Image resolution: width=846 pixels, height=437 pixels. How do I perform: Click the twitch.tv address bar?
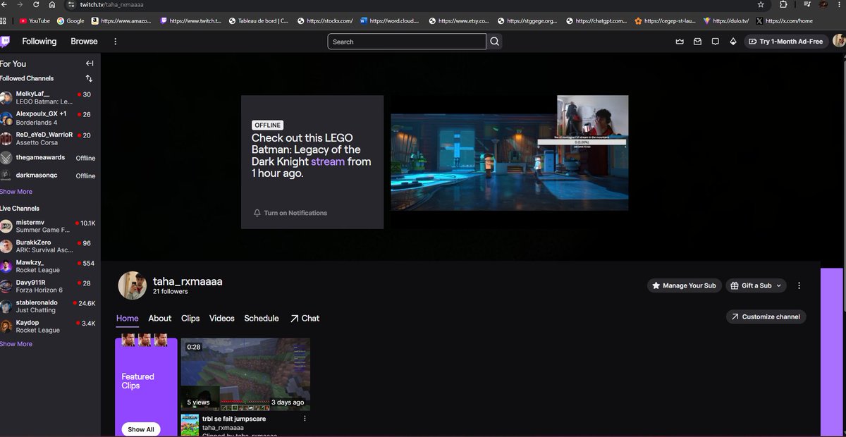(x=409, y=4)
